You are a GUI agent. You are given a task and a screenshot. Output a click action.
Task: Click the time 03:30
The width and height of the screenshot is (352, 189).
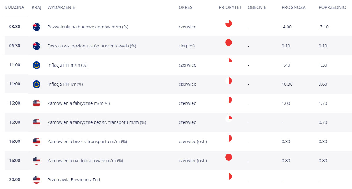14,27
